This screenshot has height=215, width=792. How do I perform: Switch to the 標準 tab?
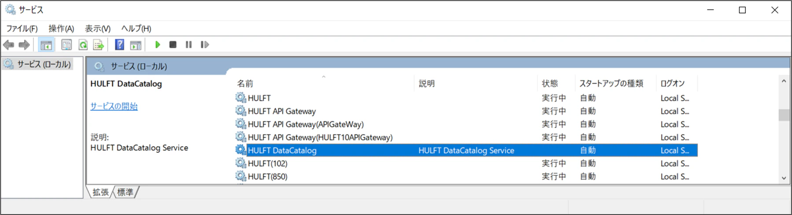point(125,192)
